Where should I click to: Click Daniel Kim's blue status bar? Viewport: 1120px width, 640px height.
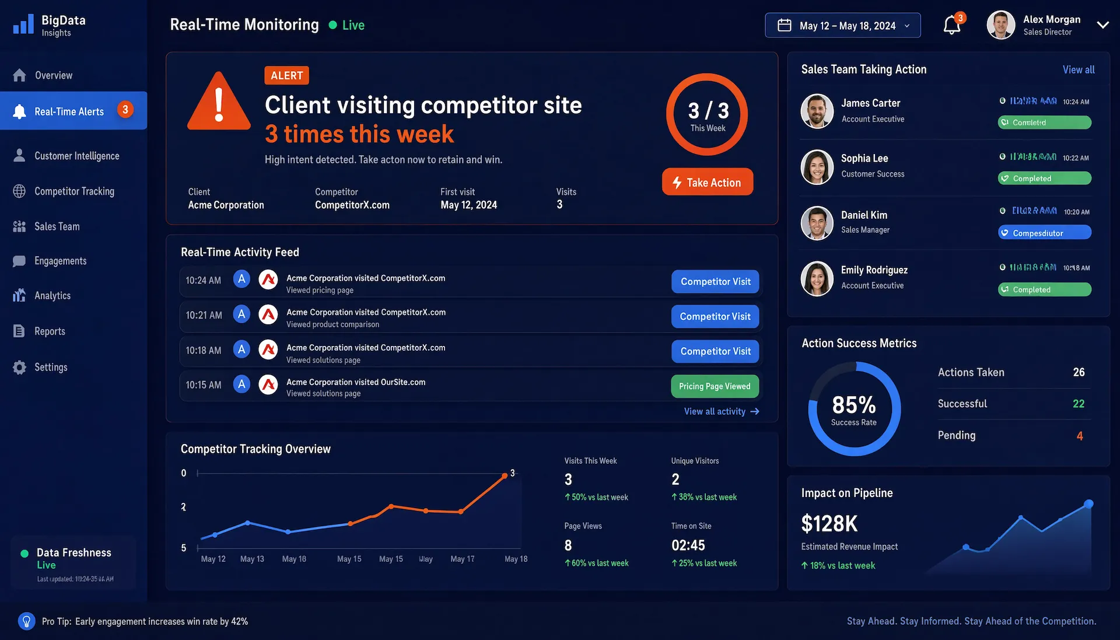click(x=1044, y=233)
